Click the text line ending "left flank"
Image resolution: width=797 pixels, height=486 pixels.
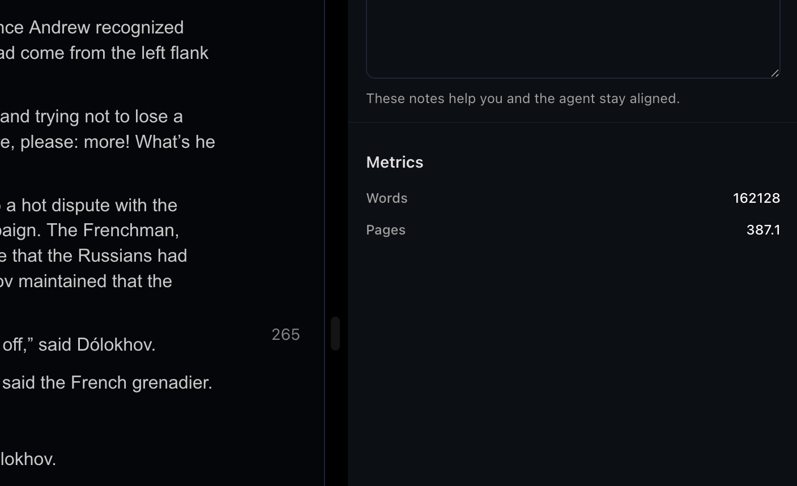coord(104,53)
